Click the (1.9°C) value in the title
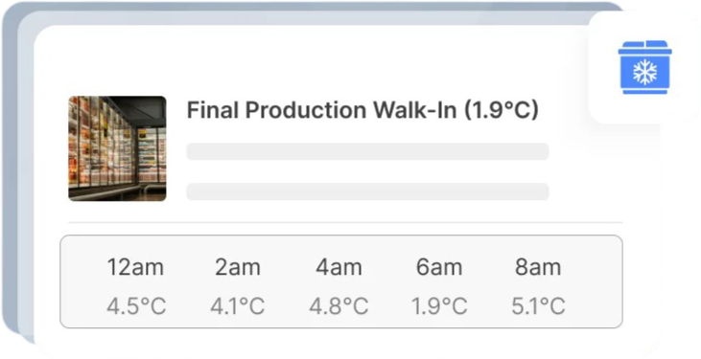701x359 pixels. (x=502, y=110)
